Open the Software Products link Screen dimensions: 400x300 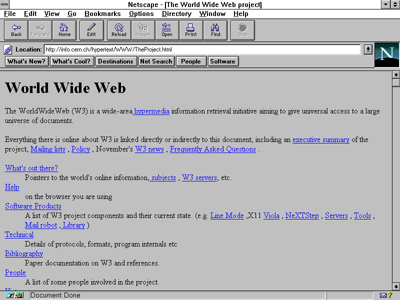coord(33,206)
